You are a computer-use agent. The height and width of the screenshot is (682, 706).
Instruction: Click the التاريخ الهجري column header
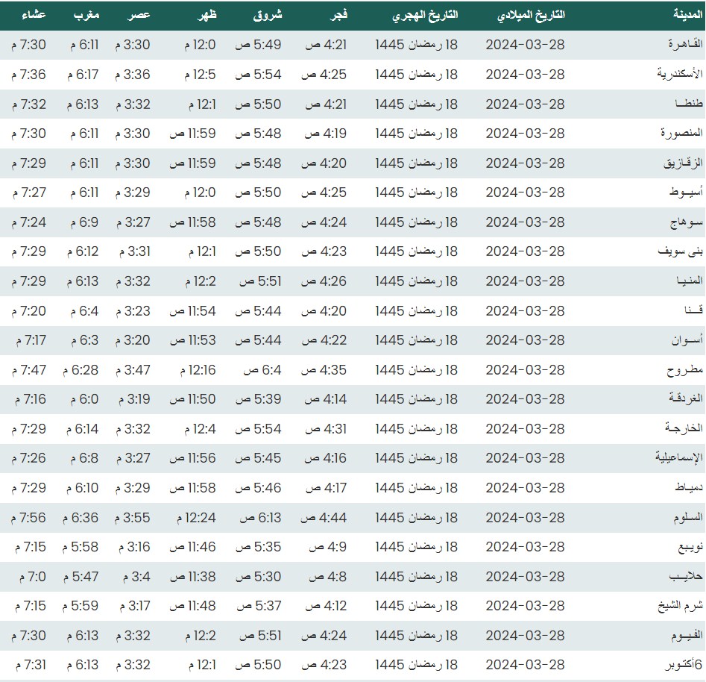(x=426, y=15)
